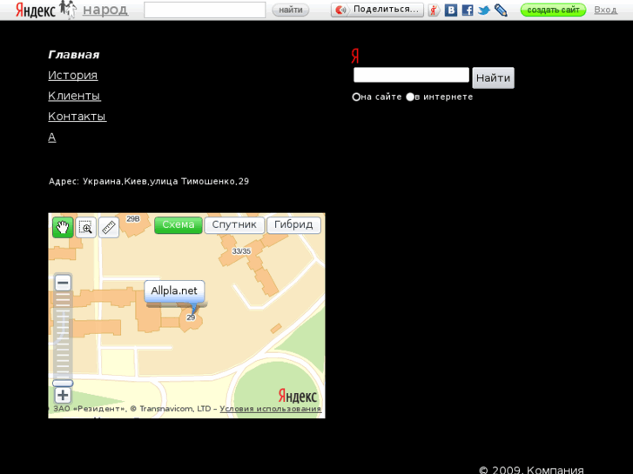Click the top bar 'найти' button
Screen dimensions: 633x474
pos(291,10)
